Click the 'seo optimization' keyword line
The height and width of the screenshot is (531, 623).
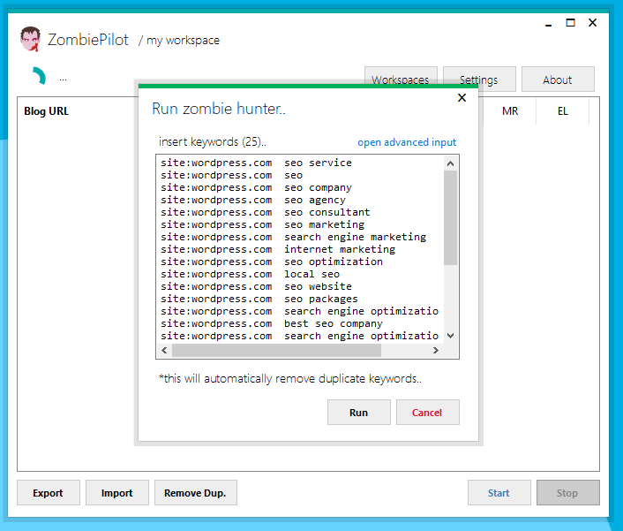click(x=272, y=262)
